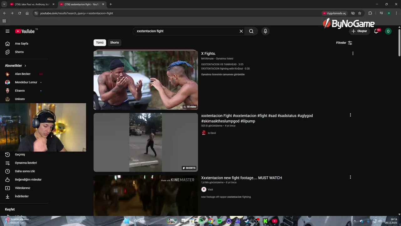Open Xxxtentacion new fight footage title

pos(242,178)
